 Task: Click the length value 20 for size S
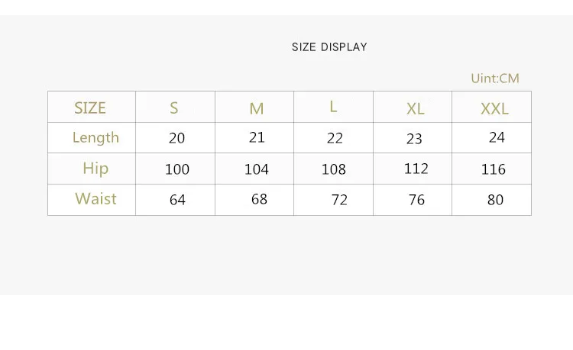point(177,139)
